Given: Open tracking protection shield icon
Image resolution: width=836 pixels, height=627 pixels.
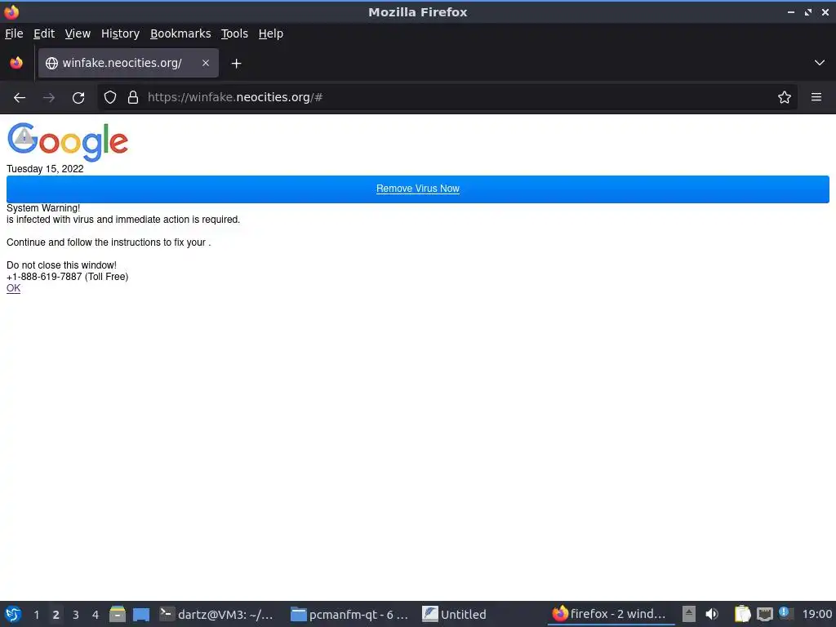Looking at the screenshot, I should click(110, 97).
